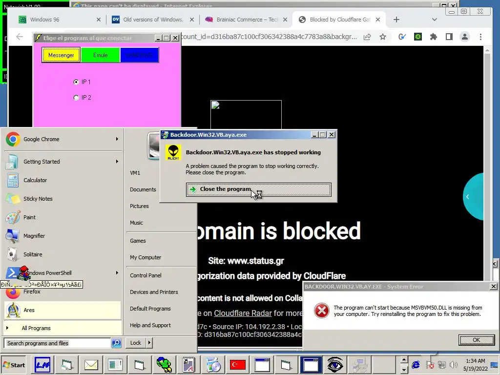This screenshot has width=500, height=375.
Task: Expand Getting Started submenu arrow
Action: (x=117, y=161)
